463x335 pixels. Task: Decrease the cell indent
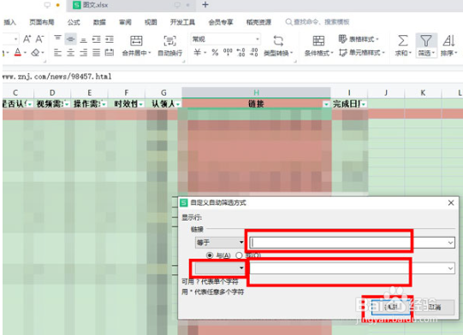point(96,39)
